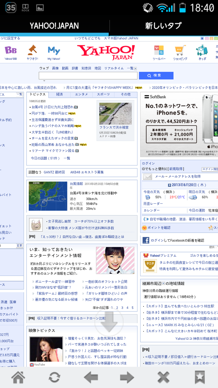Open the 綾瀬市周辺 area dropdown arrow
The image size is (218, 388).
163,284
